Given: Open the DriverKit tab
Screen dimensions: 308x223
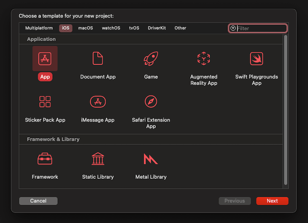Looking at the screenshot, I should [x=157, y=28].
